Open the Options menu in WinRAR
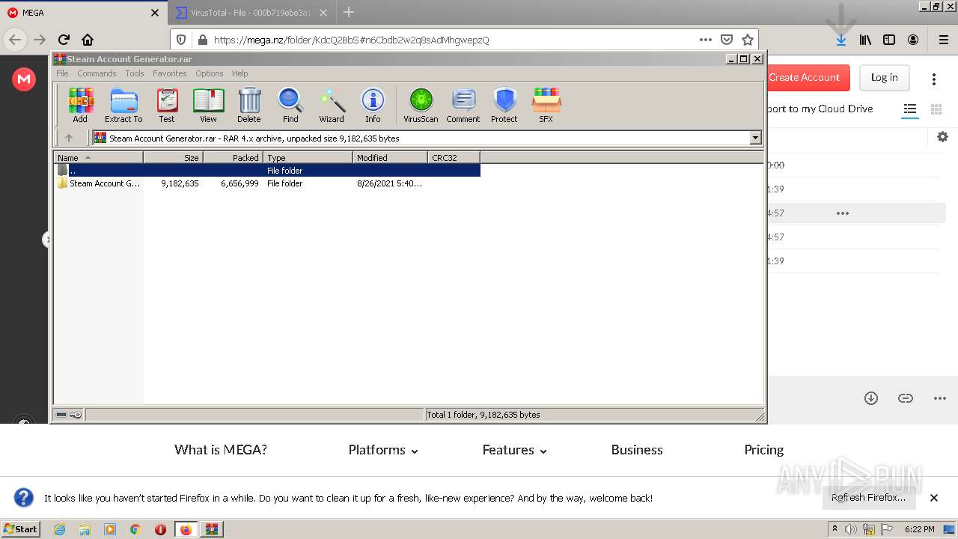 tap(210, 73)
